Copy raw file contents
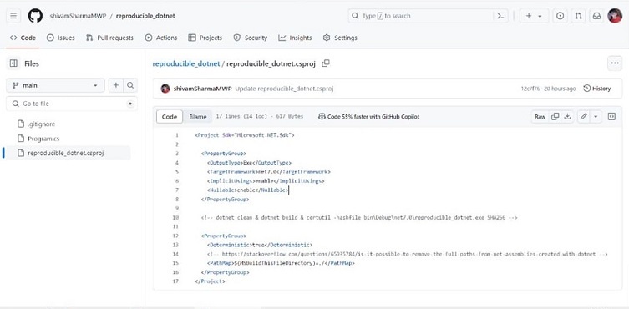 pos(555,116)
